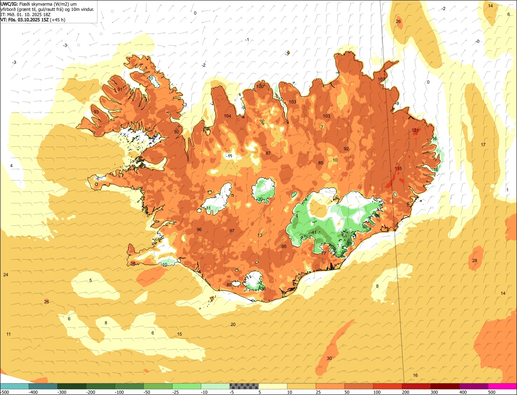Viewport: 517px width, 395px height.
Task: Click the value 77 south of the glacier
Action: coord(324,253)
